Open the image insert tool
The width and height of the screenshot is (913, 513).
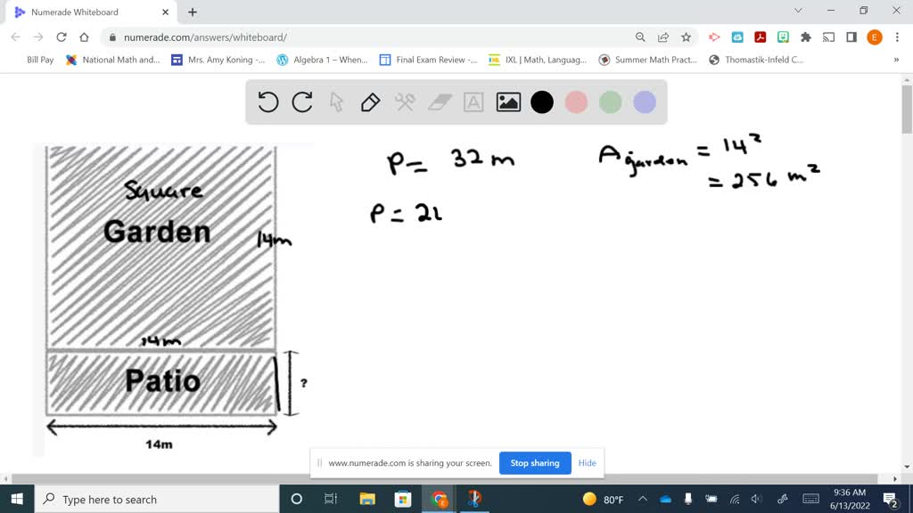tap(506, 102)
